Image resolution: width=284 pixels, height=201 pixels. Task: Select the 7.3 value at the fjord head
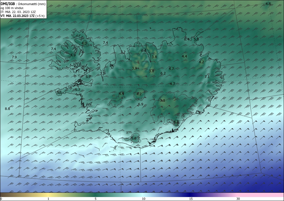(102, 73)
